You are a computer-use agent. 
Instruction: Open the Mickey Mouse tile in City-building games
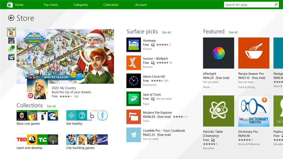(x=71, y=139)
